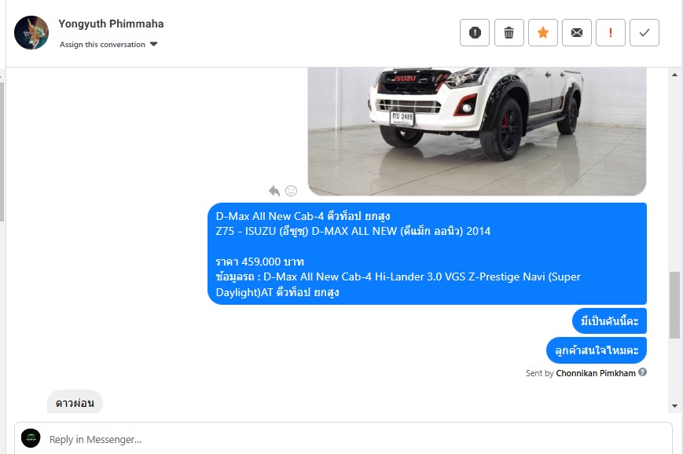Click the chat scrollbar thumb
This screenshot has width=683, height=454.
pos(674,305)
